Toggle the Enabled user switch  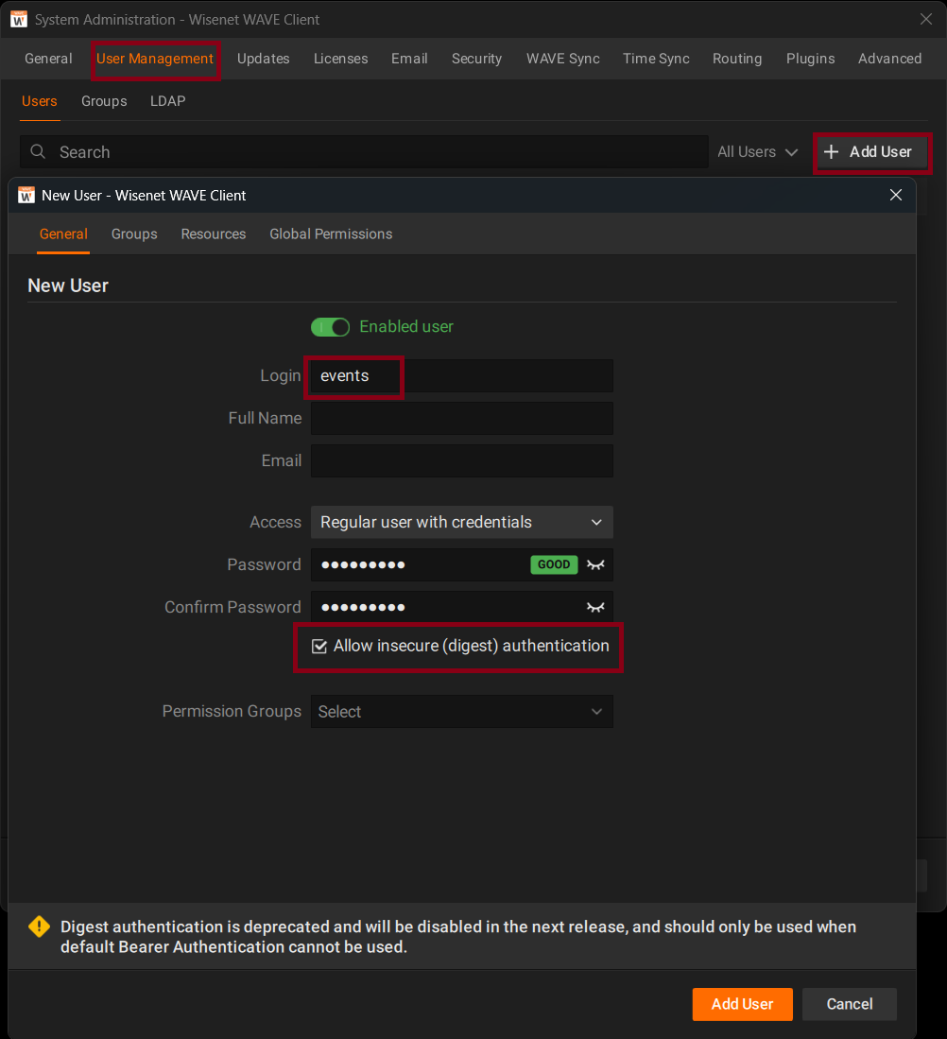coord(330,327)
